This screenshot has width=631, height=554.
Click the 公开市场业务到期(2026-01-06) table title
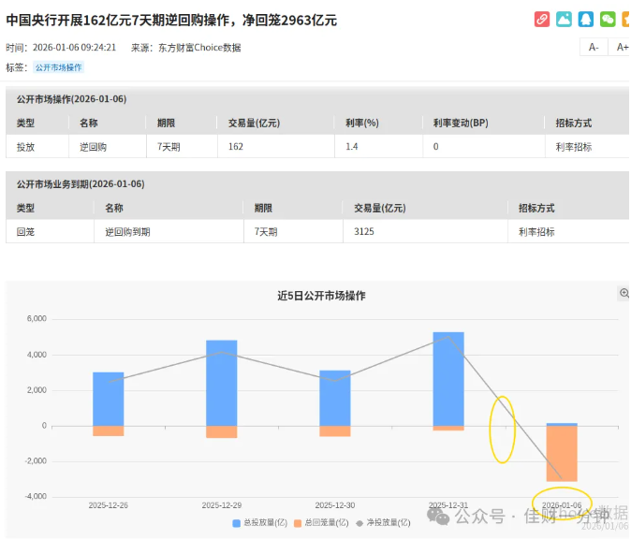coord(81,184)
